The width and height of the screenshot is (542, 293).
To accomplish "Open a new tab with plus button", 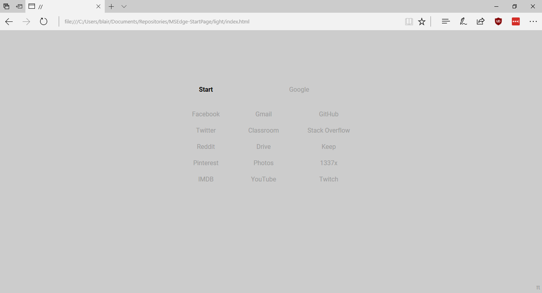I will (111, 6).
